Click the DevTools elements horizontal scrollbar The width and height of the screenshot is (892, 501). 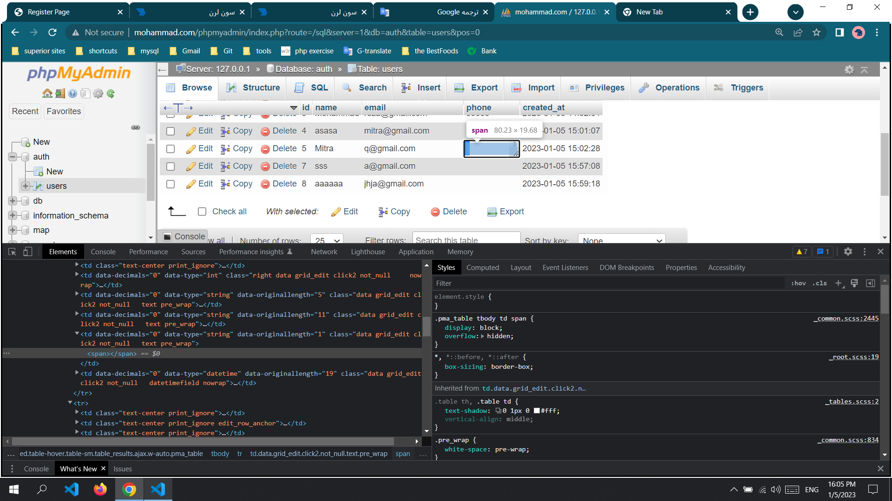pyautogui.click(x=203, y=441)
